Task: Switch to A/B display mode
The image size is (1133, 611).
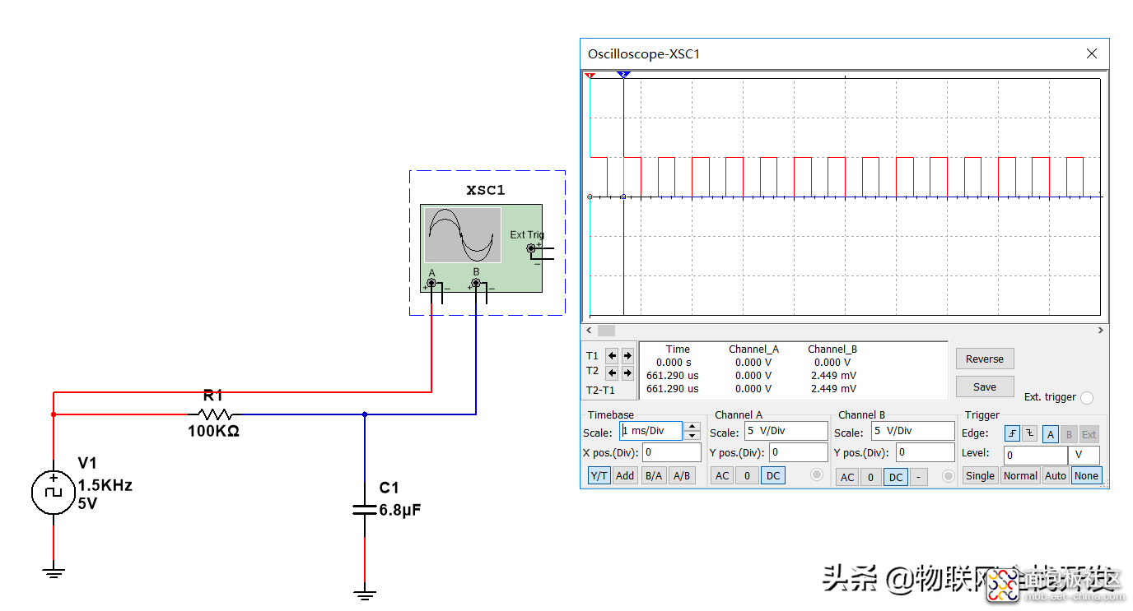Action: click(681, 475)
